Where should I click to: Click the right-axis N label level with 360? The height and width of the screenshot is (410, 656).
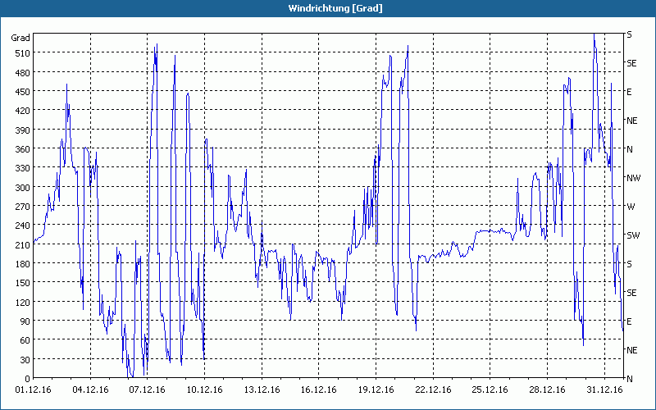(x=630, y=149)
